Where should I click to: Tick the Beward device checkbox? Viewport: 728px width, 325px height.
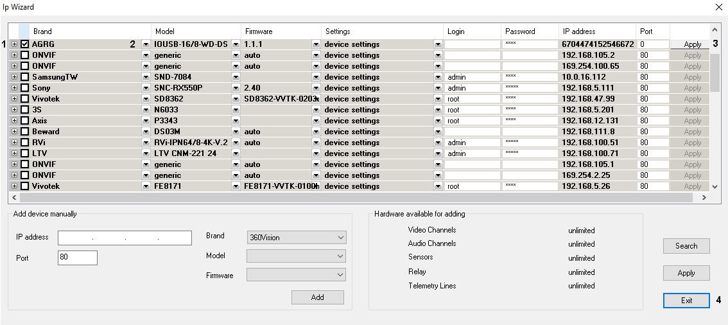[25, 132]
